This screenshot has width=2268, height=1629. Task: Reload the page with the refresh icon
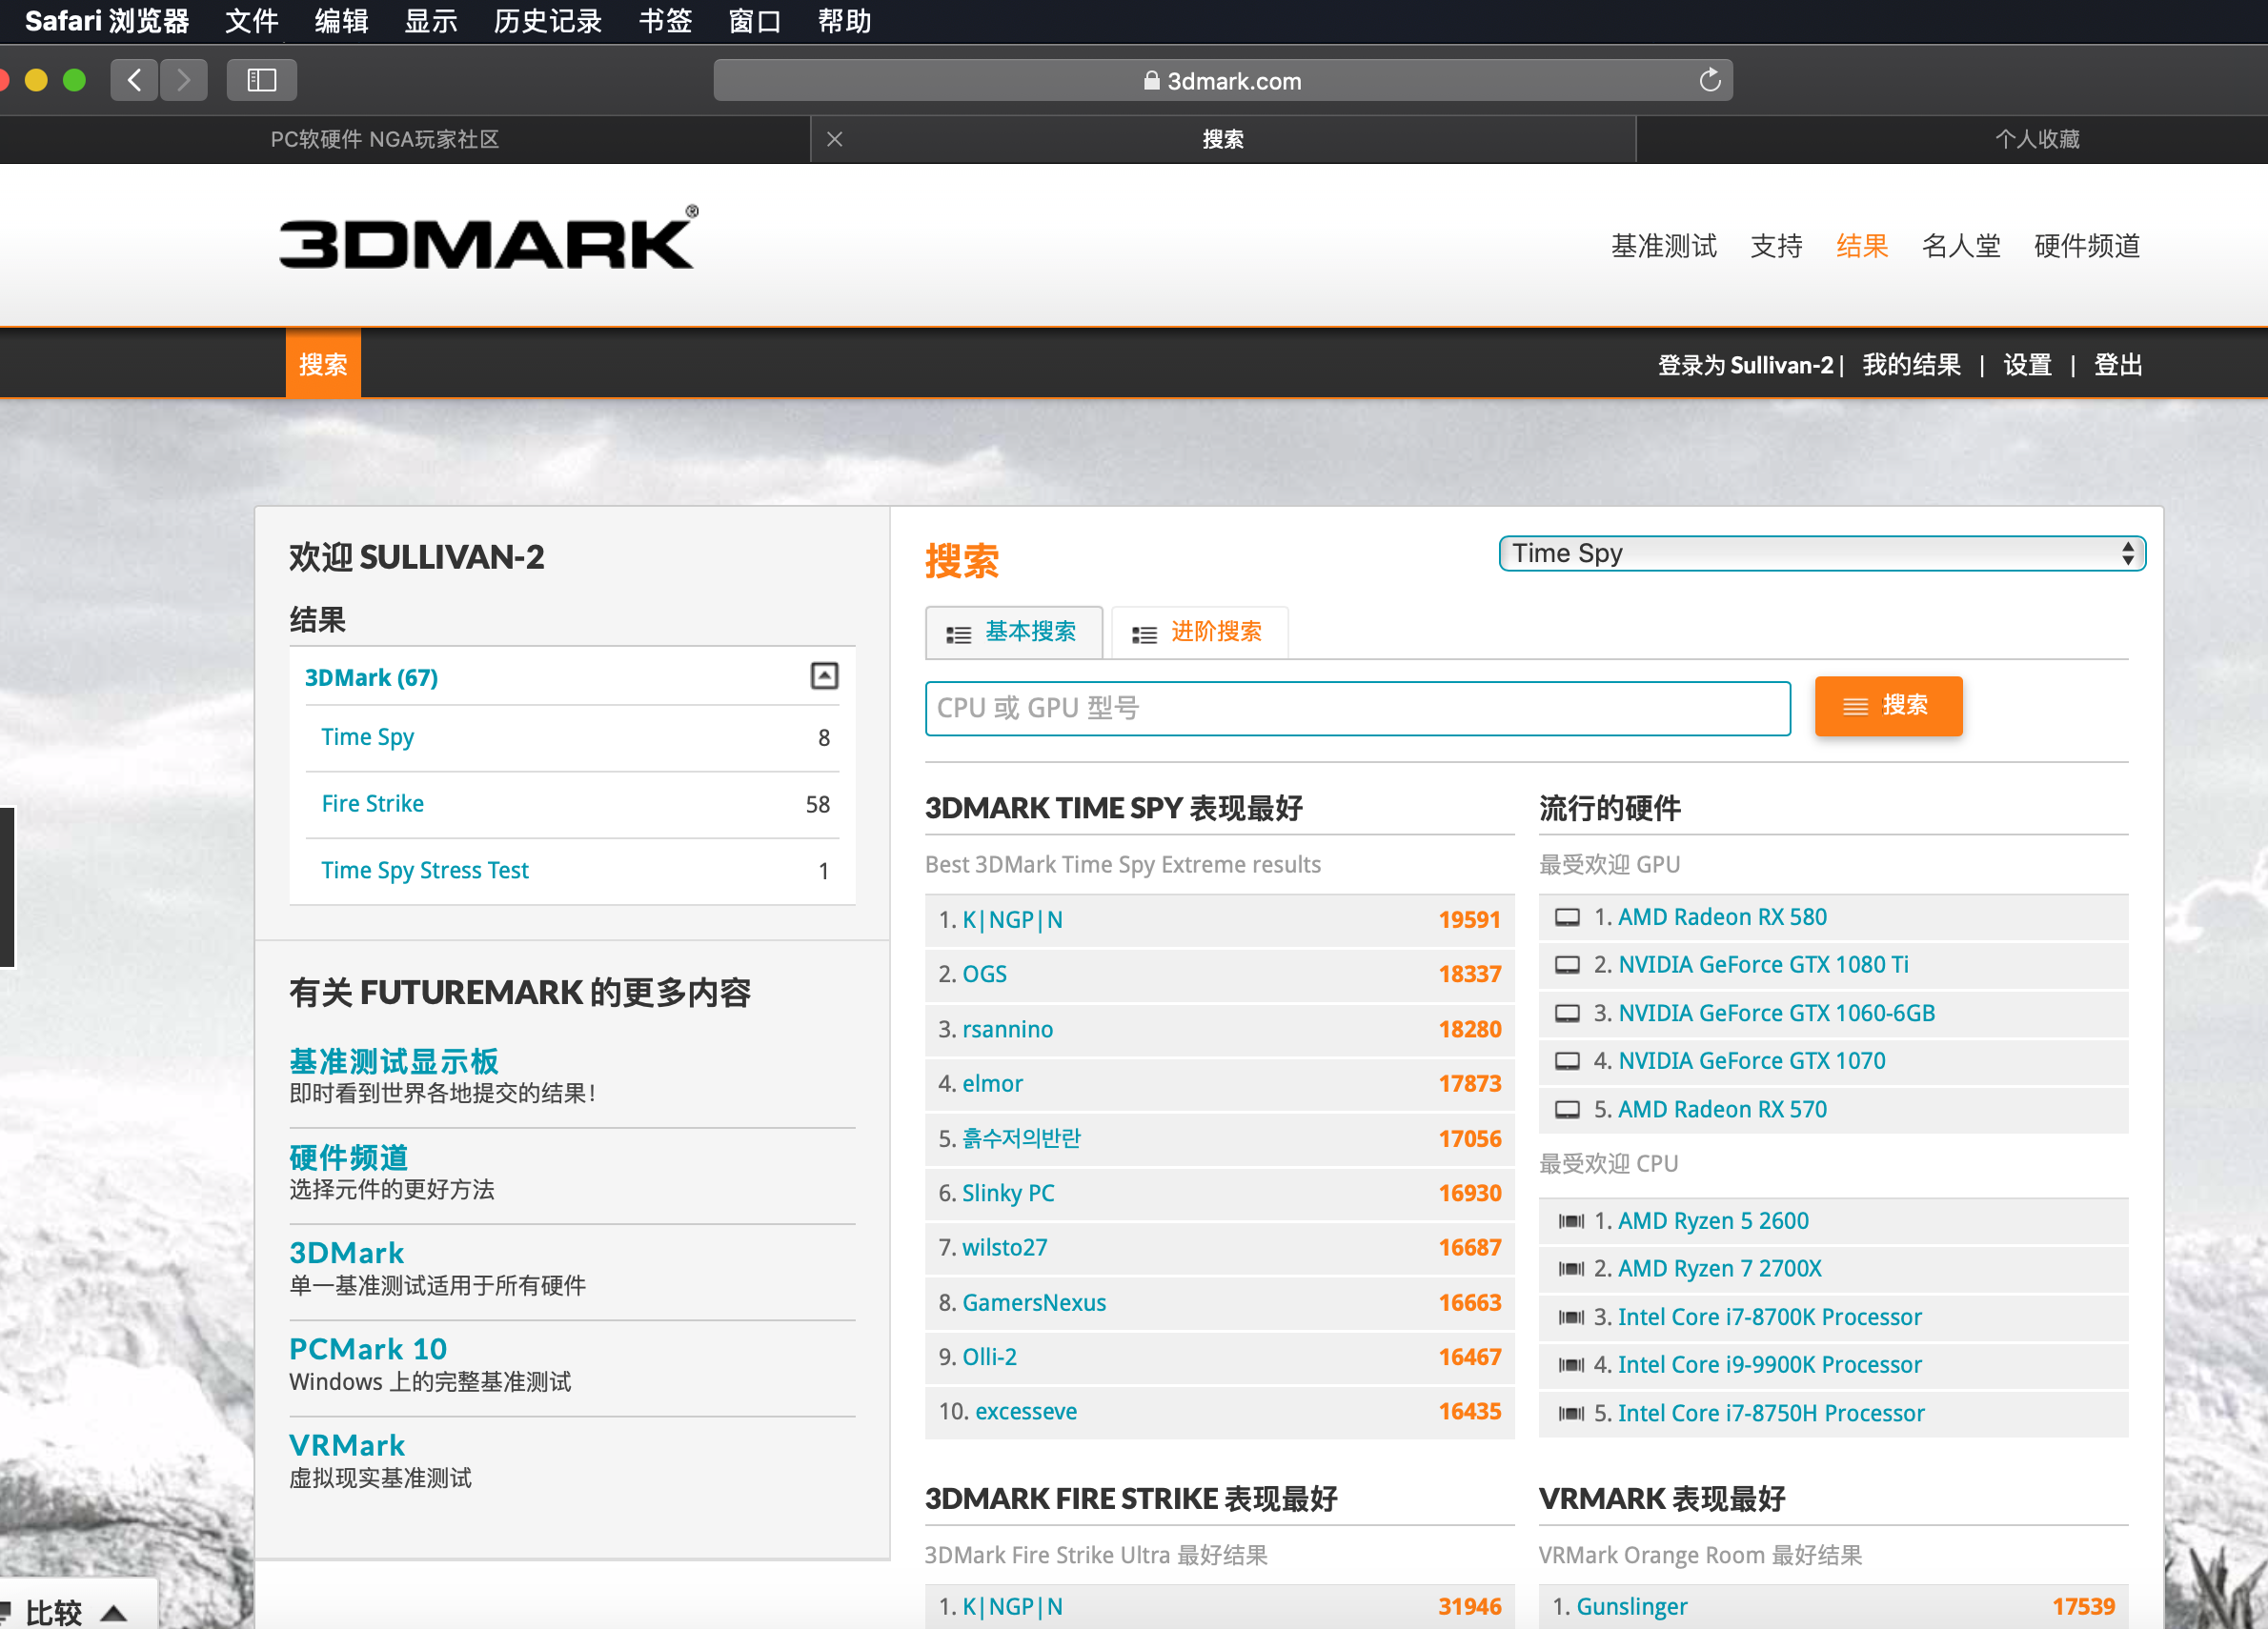tap(1709, 80)
